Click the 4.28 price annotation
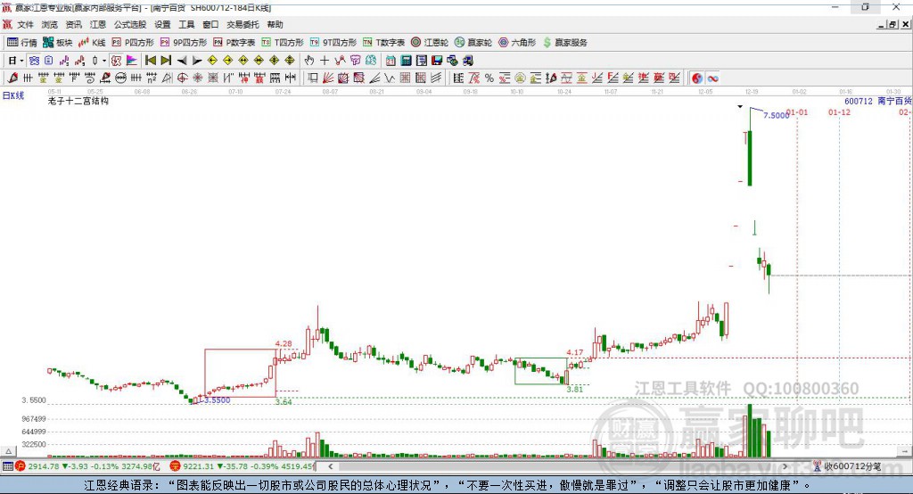Viewport: 913px width, 494px height. pos(283,343)
